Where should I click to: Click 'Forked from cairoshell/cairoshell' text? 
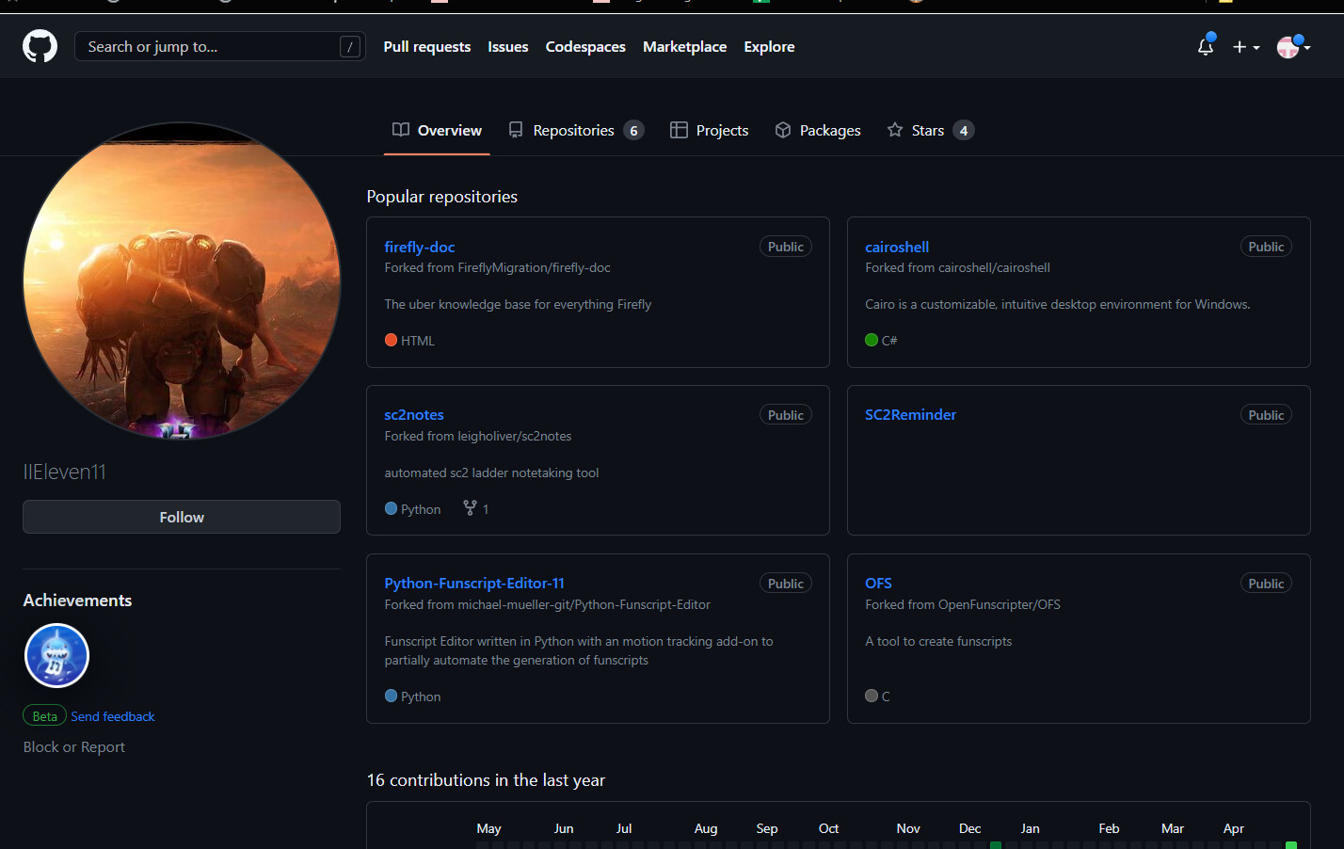(x=957, y=268)
